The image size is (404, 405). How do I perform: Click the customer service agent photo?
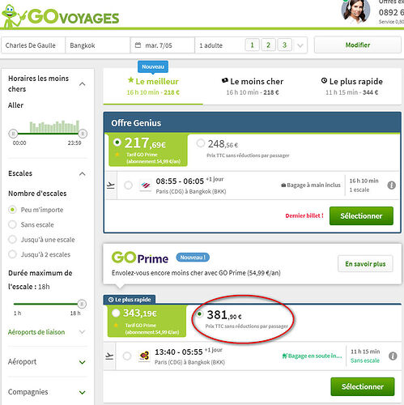pos(355,11)
